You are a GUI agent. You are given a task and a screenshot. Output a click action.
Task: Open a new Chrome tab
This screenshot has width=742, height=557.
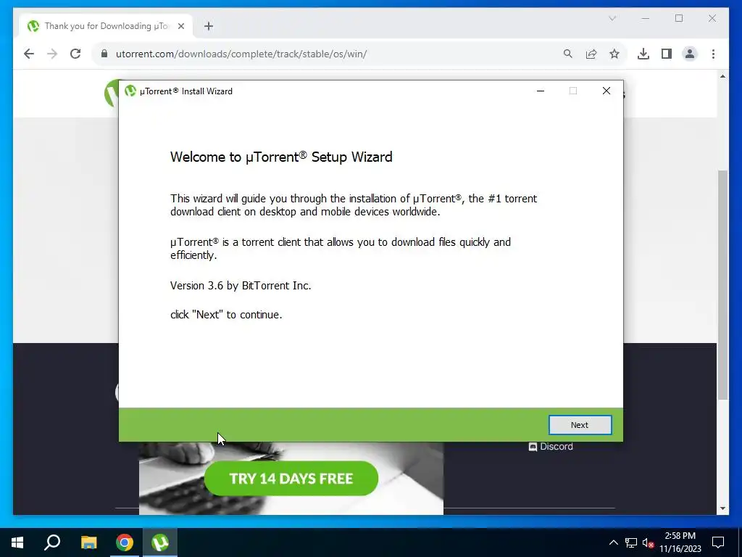209,26
